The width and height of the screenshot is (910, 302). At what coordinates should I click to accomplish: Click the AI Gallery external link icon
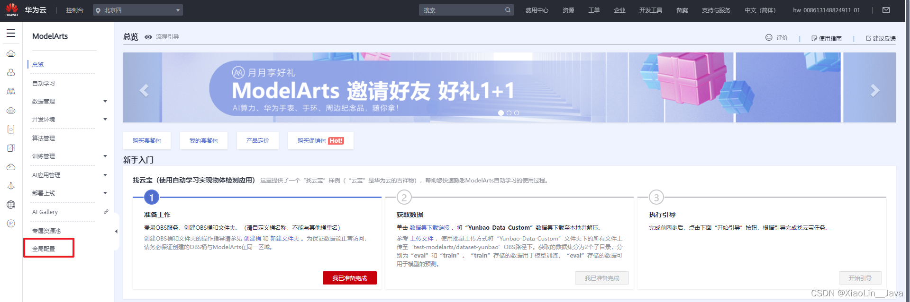(x=106, y=212)
